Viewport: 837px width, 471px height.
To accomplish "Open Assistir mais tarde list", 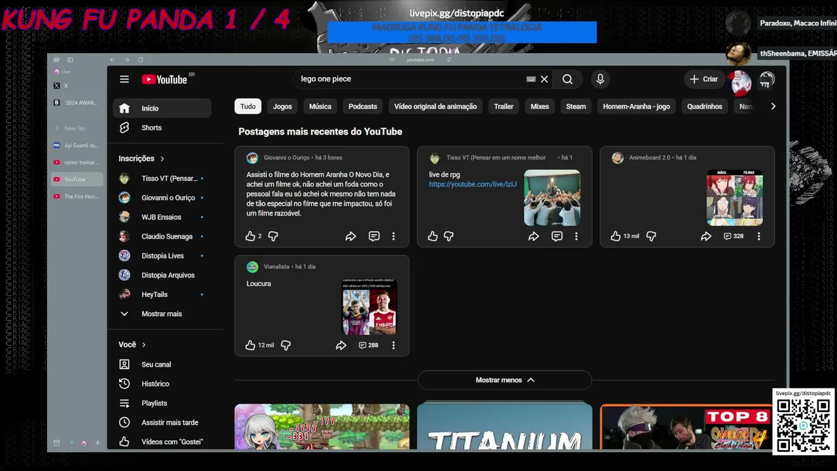I will coord(162,423).
